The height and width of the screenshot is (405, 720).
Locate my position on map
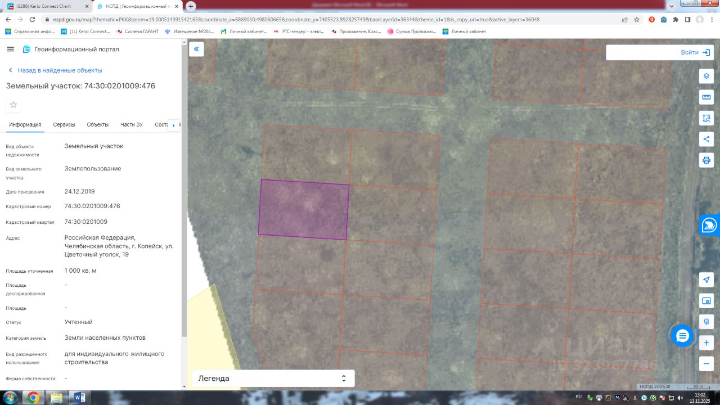706,280
